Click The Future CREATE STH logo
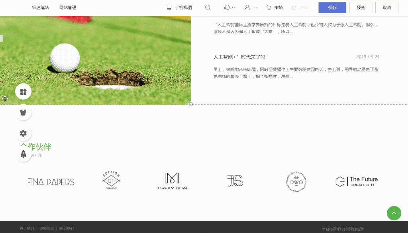408x233 pixels. (357, 182)
